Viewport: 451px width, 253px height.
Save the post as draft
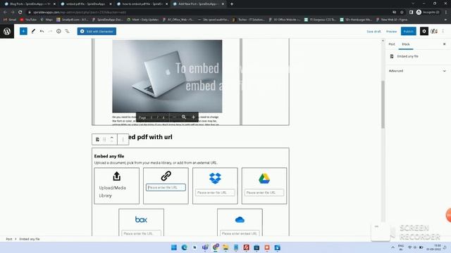(373, 32)
